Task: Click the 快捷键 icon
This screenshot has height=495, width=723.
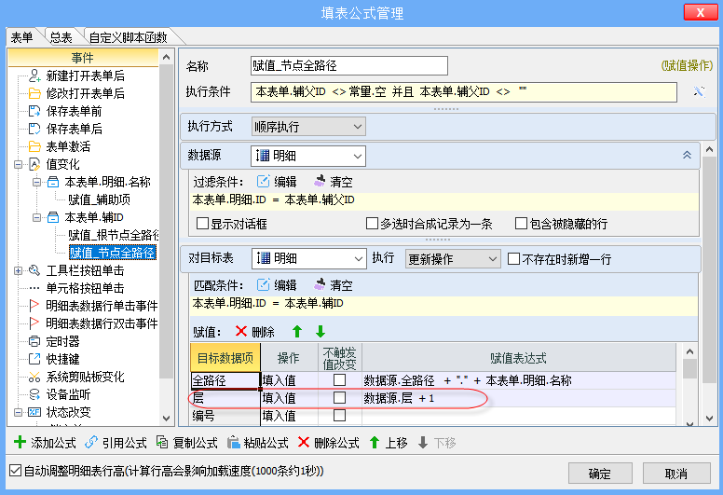Action: (34, 359)
